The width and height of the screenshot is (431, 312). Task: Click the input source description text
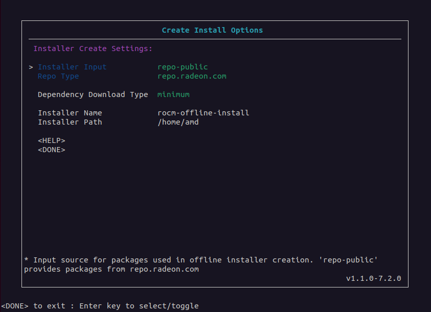(201, 260)
